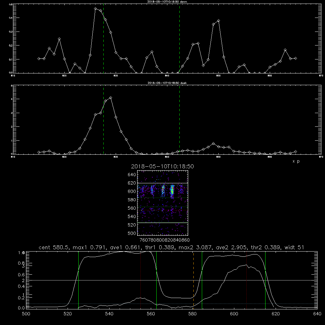Image resolution: width=325 pixels, height=325 pixels.
Task: Click the '2018-05-10T10:18:50' title above the color image
Action: point(162,166)
